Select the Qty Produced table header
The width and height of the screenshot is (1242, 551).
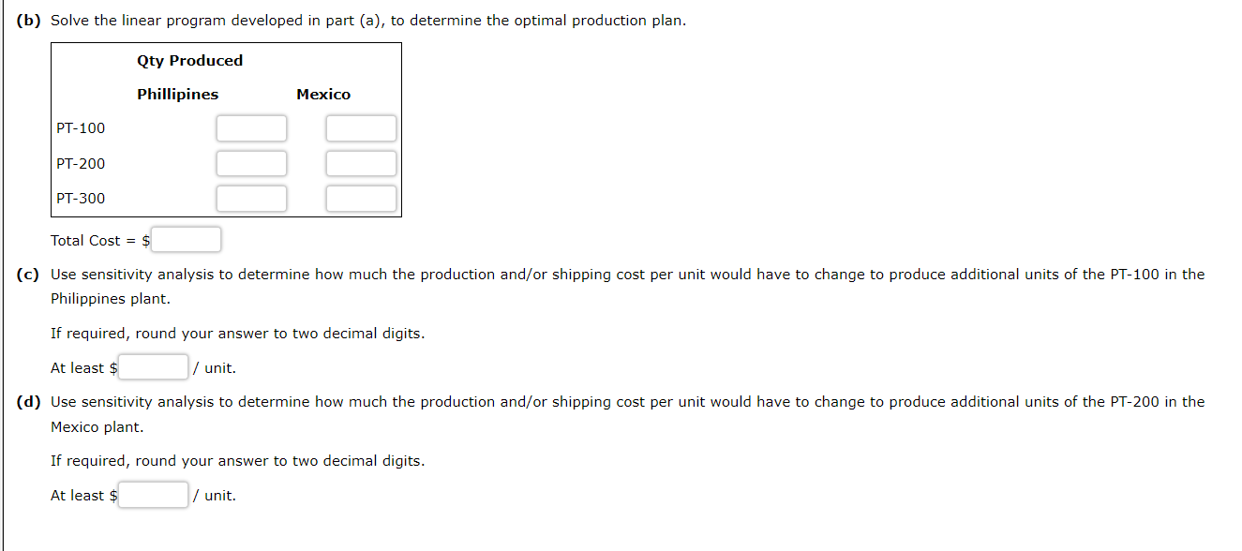189,60
